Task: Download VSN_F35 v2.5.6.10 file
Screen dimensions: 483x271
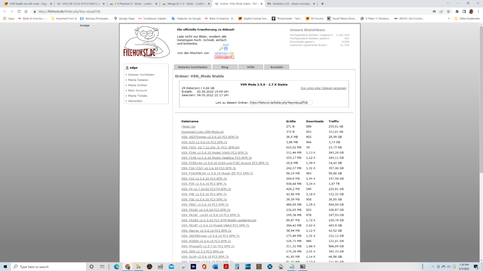Action: [x=204, y=184]
